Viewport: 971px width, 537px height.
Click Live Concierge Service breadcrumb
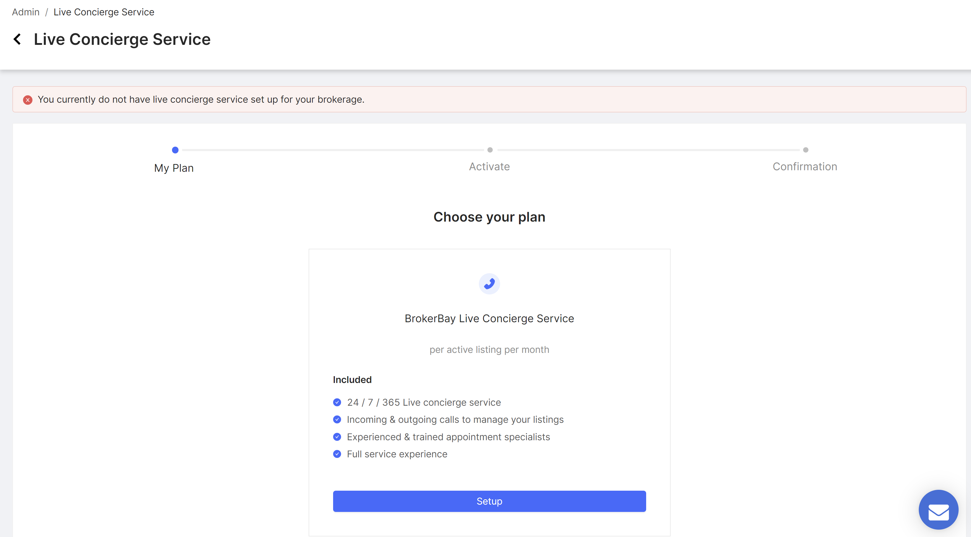(x=104, y=12)
